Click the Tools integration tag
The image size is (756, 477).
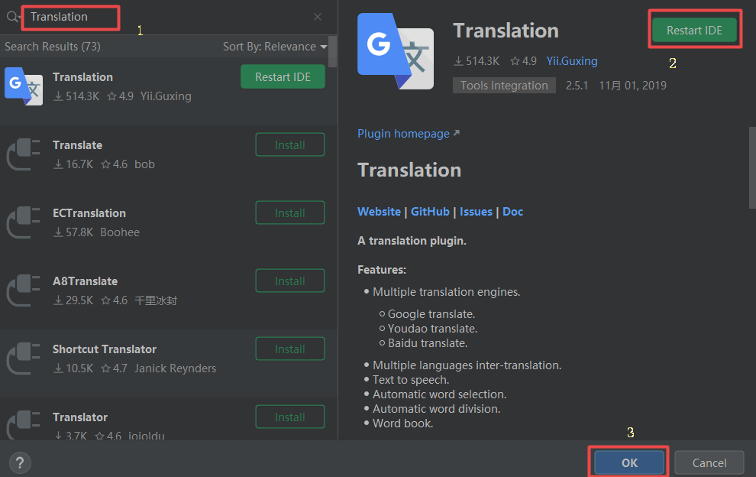504,86
